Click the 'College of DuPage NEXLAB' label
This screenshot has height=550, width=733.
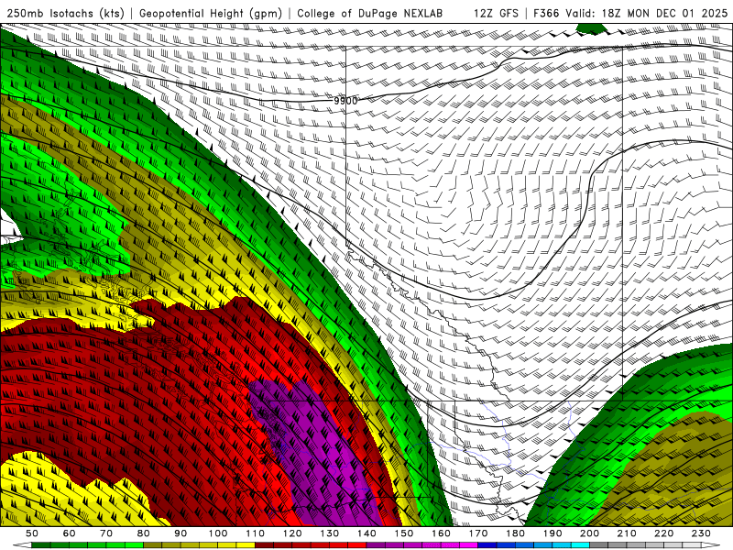coord(370,13)
